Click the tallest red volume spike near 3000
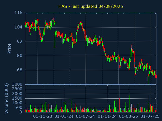The height and width of the screenshot is (121, 162). (119, 98)
